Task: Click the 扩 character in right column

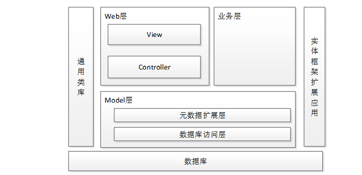Action: pos(315,82)
